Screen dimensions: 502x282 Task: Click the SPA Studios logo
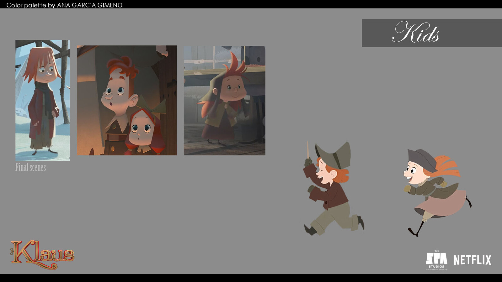436,260
